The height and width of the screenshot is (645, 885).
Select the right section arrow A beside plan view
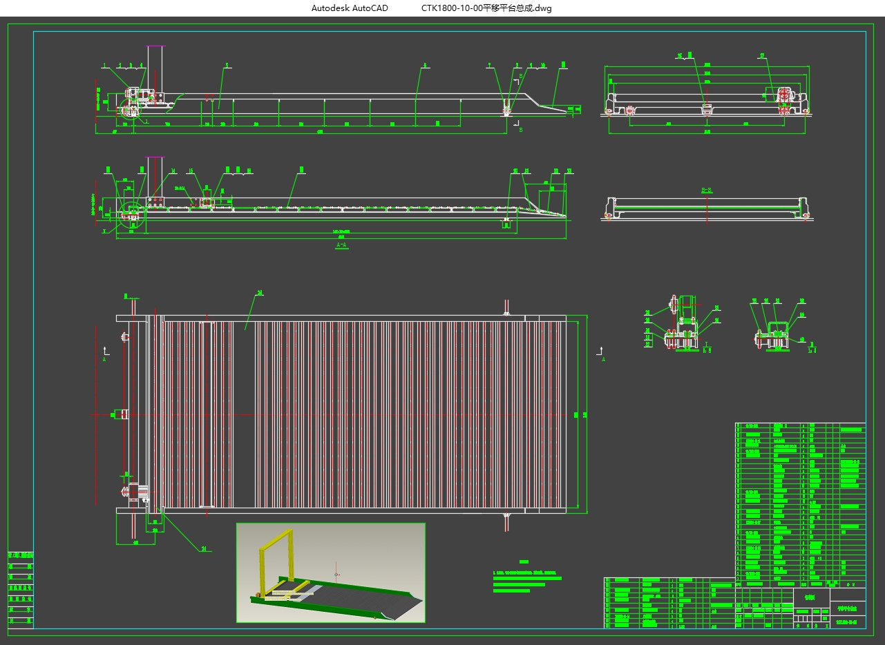click(x=602, y=354)
